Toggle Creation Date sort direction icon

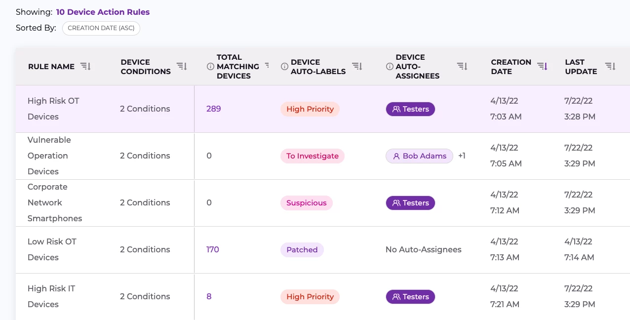click(542, 66)
